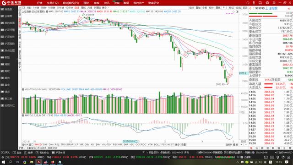The height and width of the screenshot is (165, 293).
Task: Click the 多股 button
Action: [x=205, y=8]
